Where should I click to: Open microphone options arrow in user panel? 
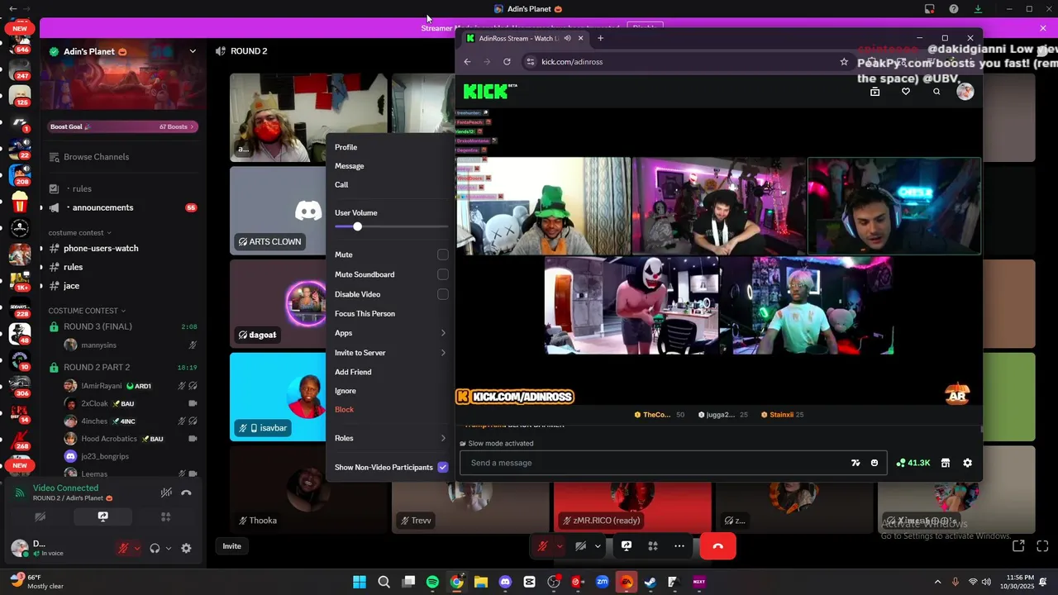pos(137,548)
